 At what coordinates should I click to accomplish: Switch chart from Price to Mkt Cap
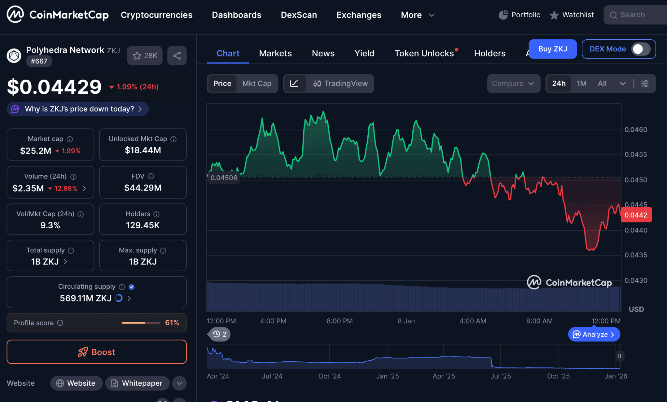point(257,84)
